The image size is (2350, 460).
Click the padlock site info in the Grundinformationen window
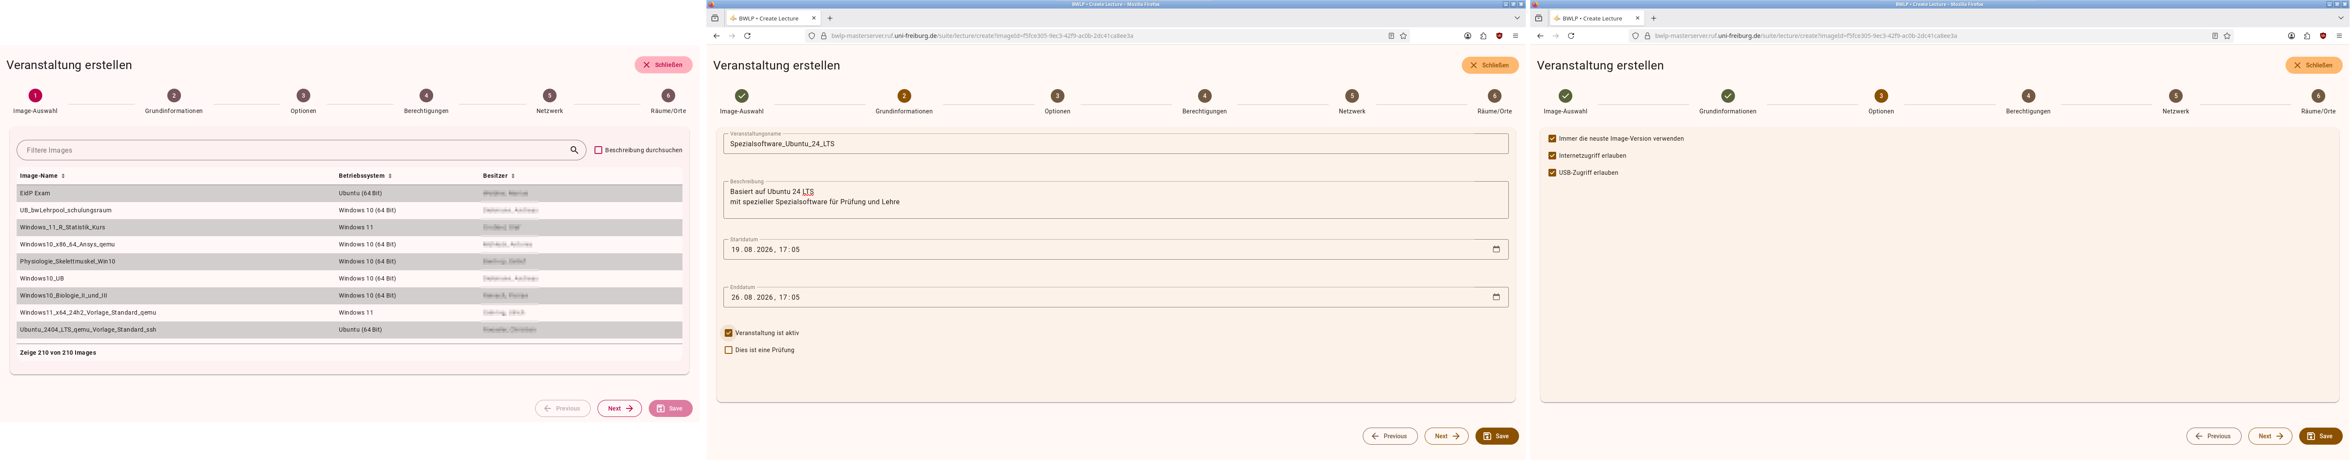(823, 35)
